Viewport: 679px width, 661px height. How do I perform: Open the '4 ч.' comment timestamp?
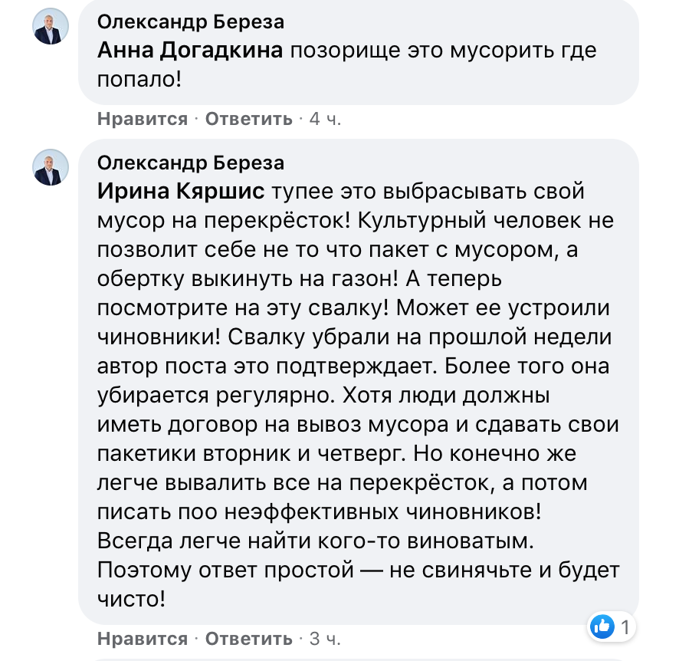325,119
